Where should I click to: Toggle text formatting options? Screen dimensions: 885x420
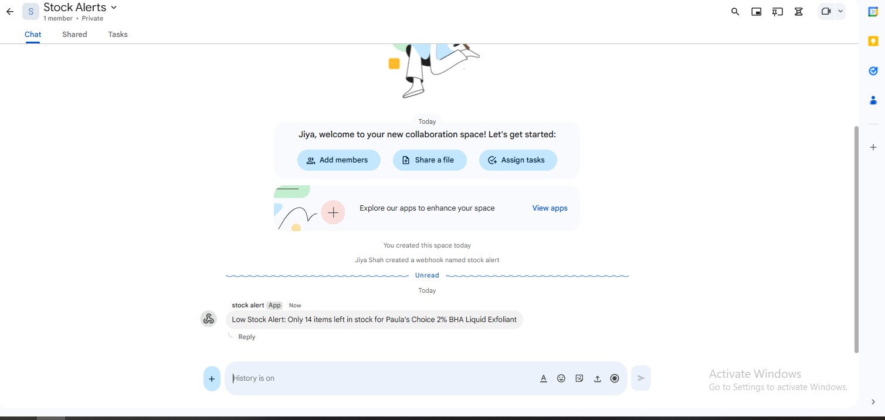pos(544,378)
